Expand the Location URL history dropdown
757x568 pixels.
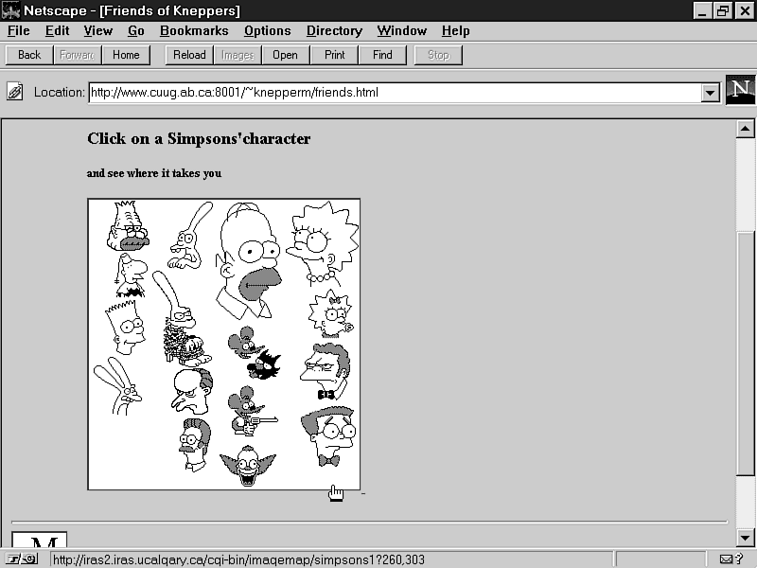click(711, 93)
